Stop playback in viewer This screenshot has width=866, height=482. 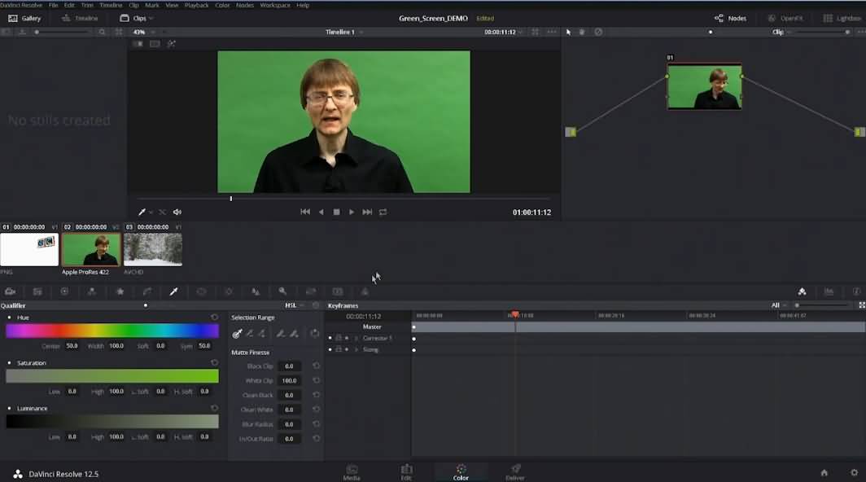coord(336,212)
